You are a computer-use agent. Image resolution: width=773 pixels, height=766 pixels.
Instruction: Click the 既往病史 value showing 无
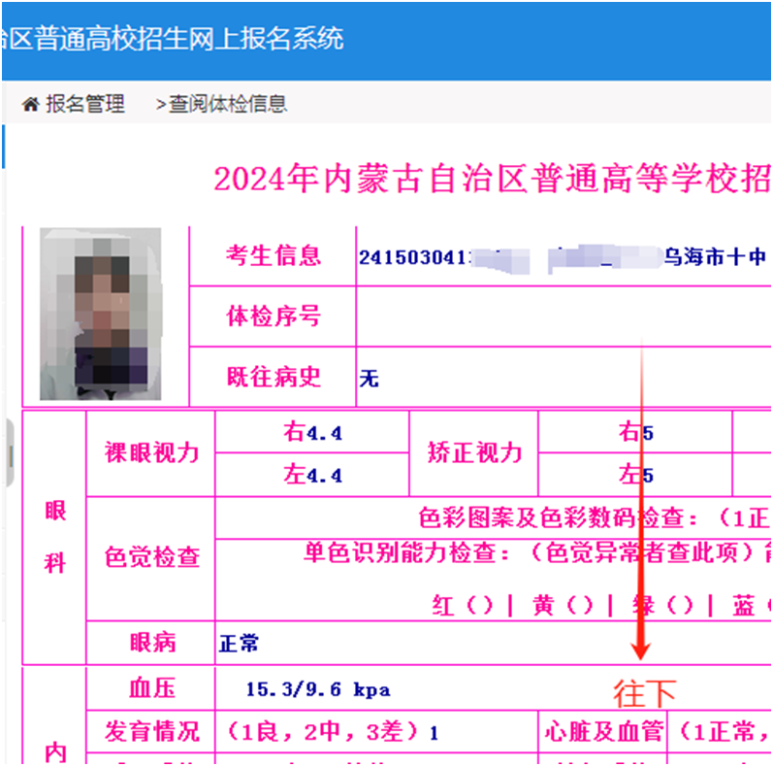coord(370,379)
